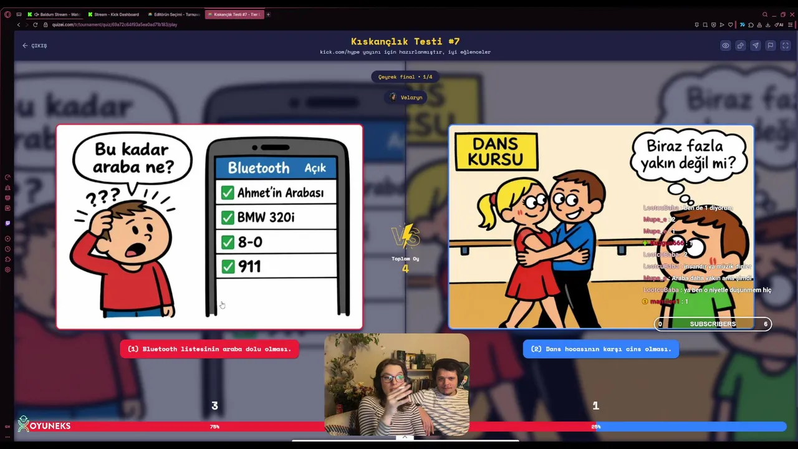Screen dimensions: 798x449
Task: Take a page snapshot
Action: tap(705, 25)
